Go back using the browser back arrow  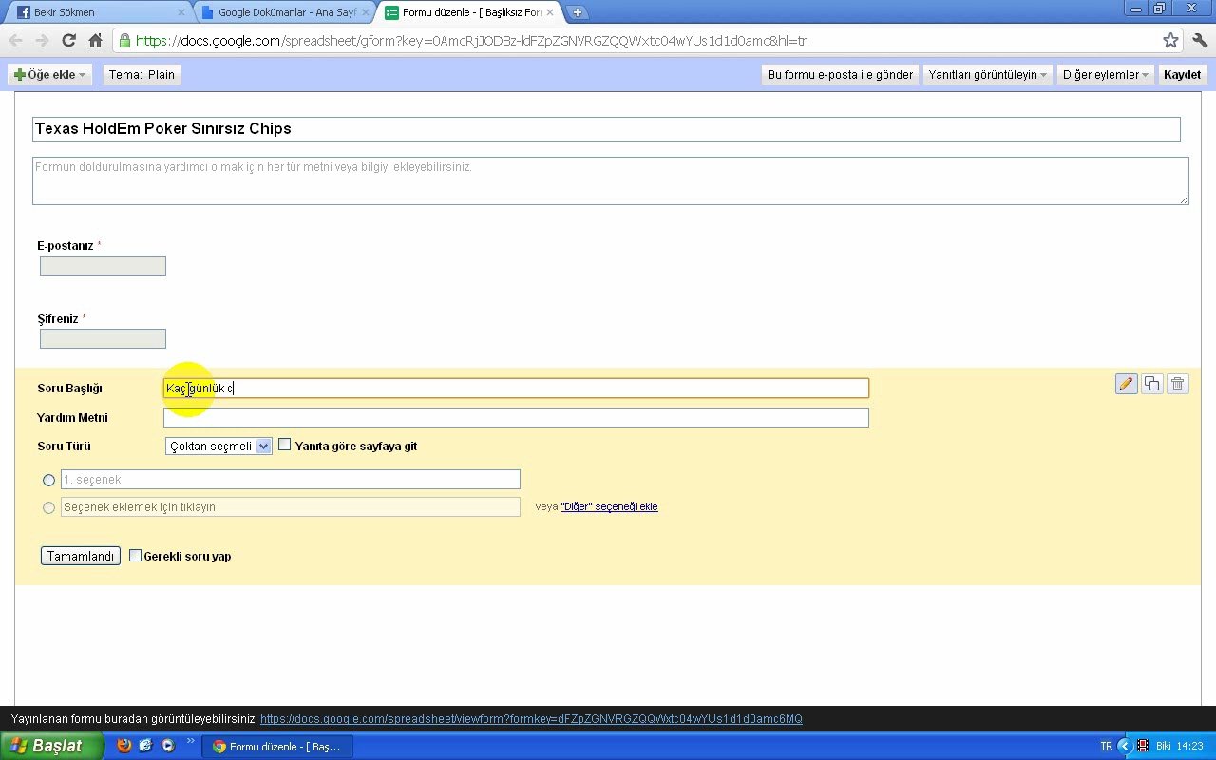point(16,41)
